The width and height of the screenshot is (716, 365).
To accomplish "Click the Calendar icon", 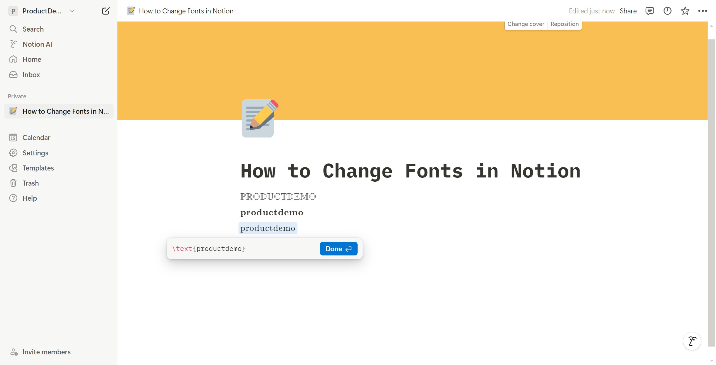I will (x=13, y=138).
